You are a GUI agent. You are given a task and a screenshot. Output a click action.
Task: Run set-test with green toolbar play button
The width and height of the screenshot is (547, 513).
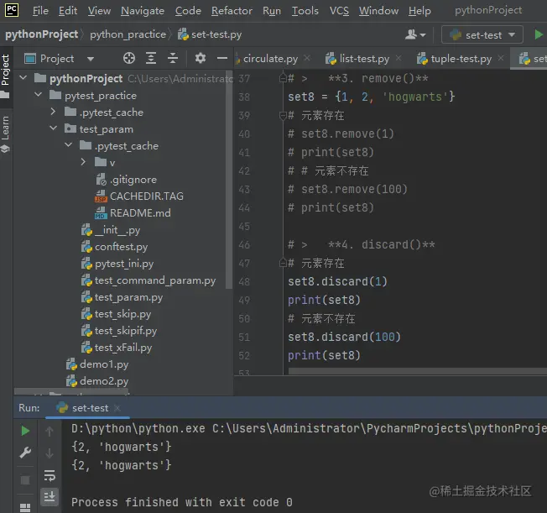[x=539, y=34]
